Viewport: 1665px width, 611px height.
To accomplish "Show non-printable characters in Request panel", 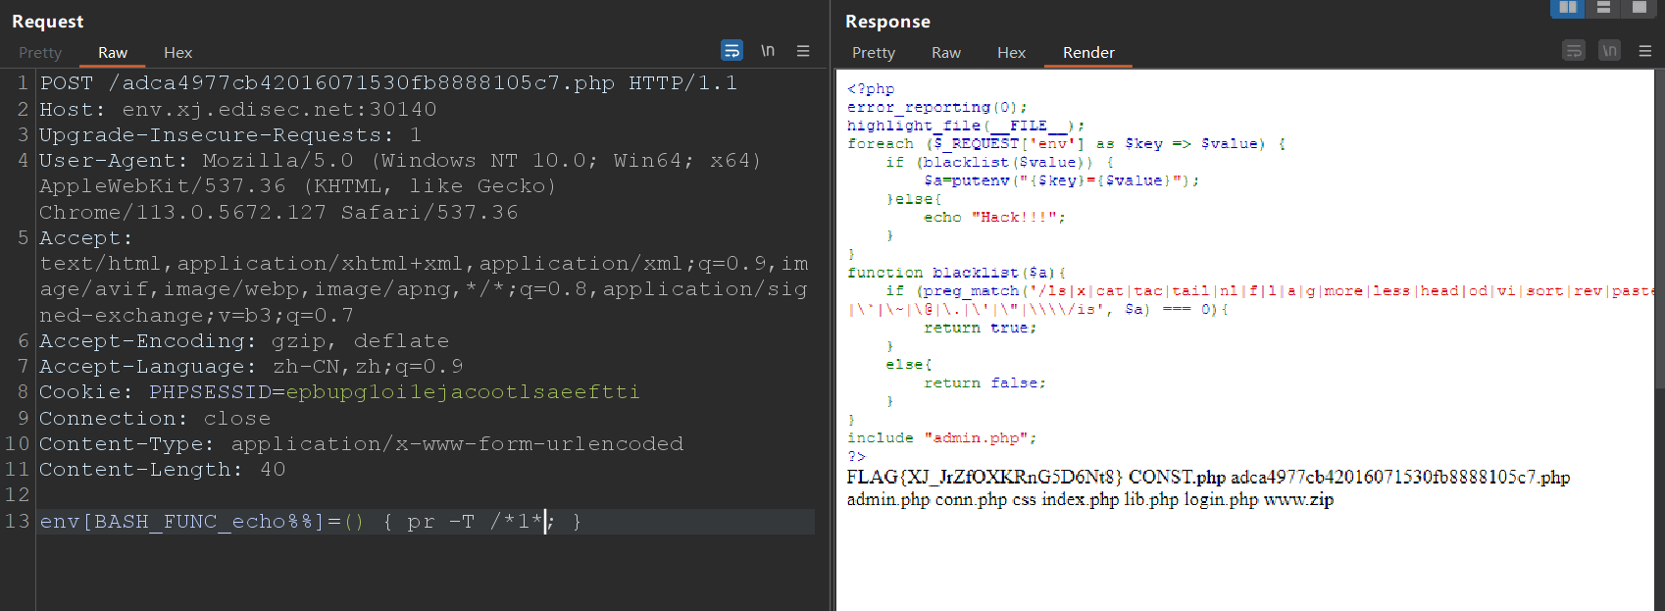I will coord(768,51).
